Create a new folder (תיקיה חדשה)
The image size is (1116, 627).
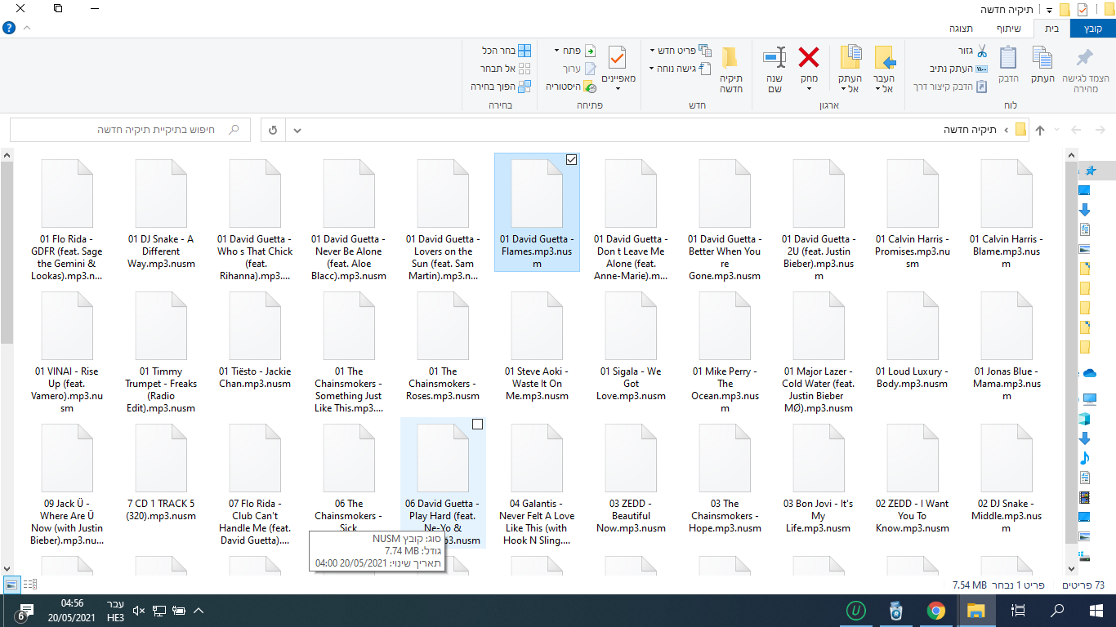coord(730,69)
